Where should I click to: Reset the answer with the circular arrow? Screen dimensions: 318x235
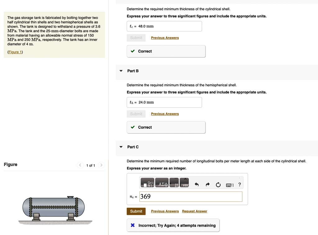pos(218,185)
